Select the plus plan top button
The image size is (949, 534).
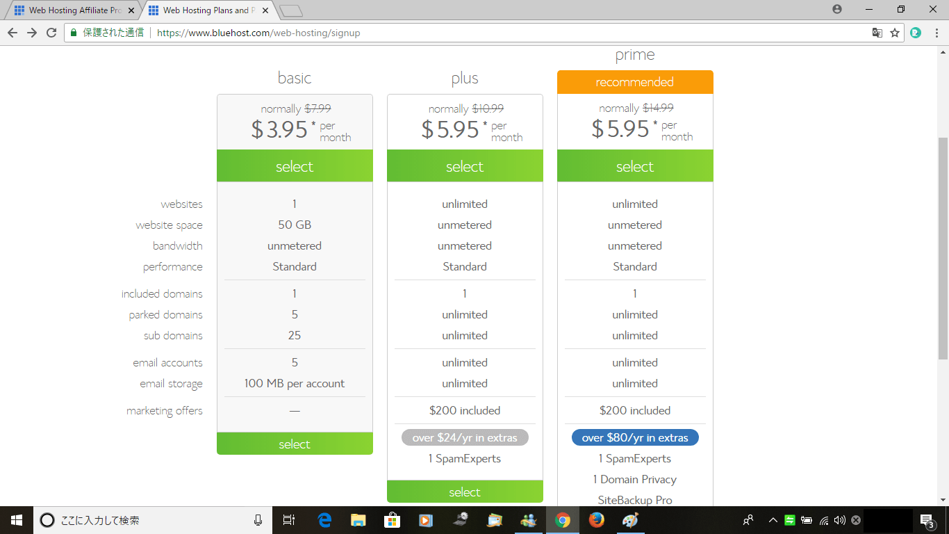(x=465, y=166)
